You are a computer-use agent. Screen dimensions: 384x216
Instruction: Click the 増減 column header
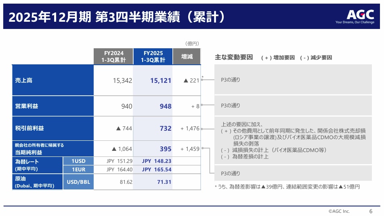click(x=187, y=56)
